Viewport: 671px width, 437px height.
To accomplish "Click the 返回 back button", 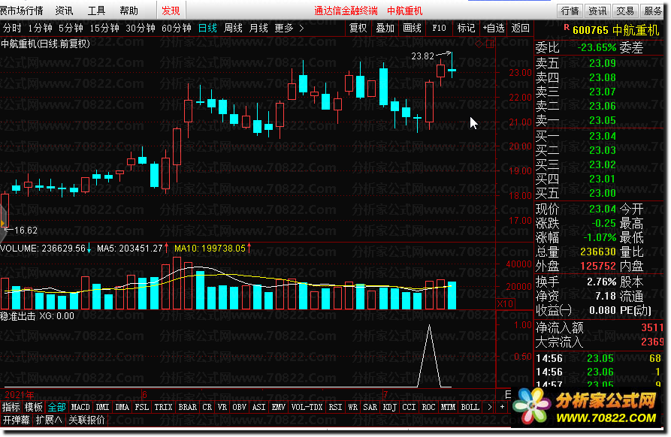I will [x=521, y=29].
